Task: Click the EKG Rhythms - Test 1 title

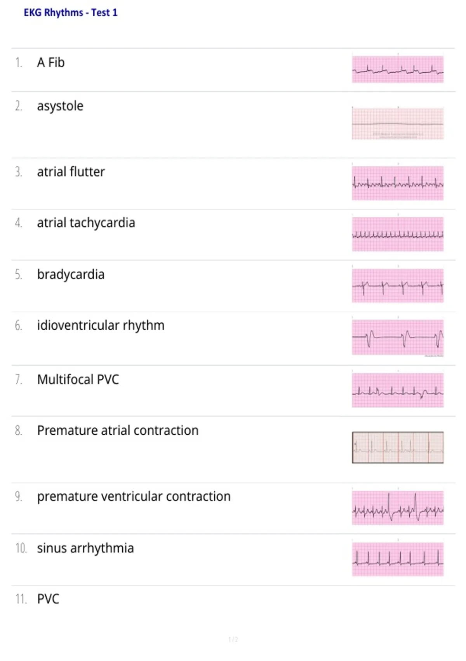Action: (x=71, y=13)
